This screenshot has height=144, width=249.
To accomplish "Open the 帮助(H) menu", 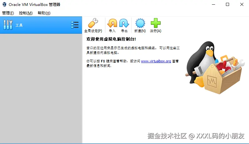I will coord(44,13).
